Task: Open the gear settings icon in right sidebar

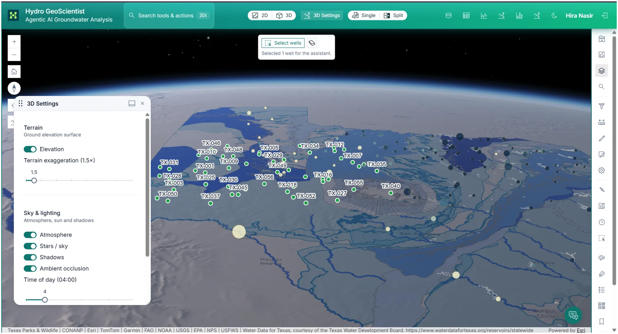Action: tap(602, 171)
